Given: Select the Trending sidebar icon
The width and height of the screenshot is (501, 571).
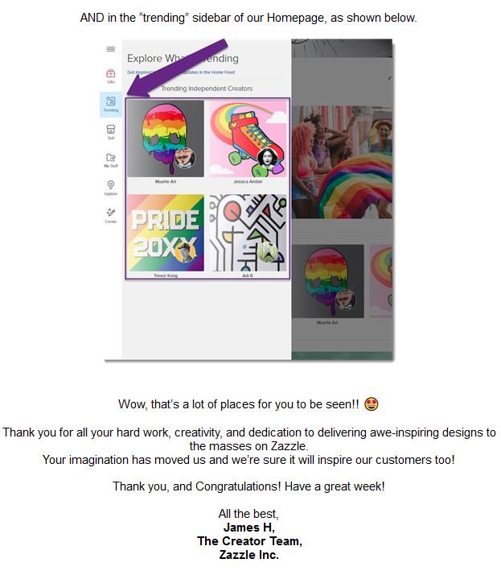Looking at the screenshot, I should coord(111,104).
